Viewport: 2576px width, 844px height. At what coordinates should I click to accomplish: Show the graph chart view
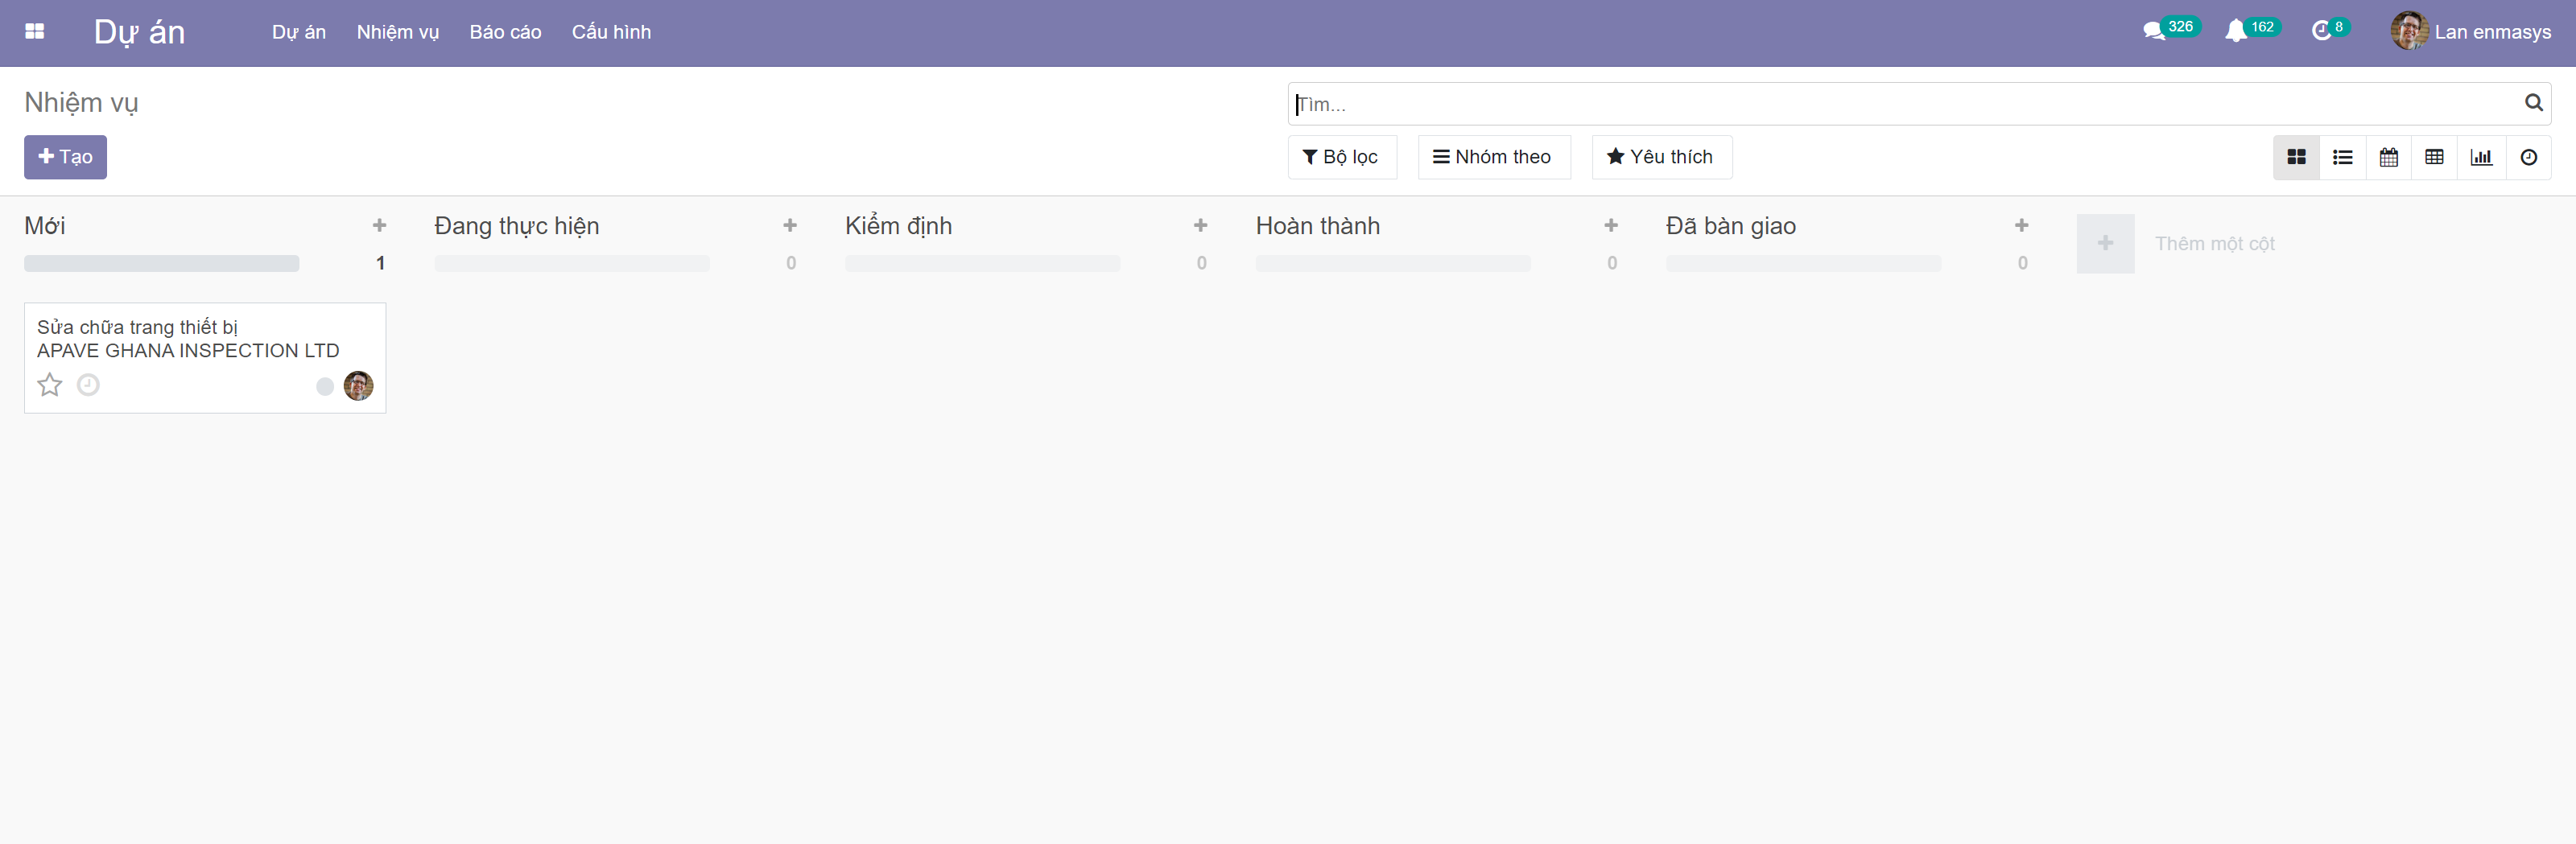[x=2481, y=157]
